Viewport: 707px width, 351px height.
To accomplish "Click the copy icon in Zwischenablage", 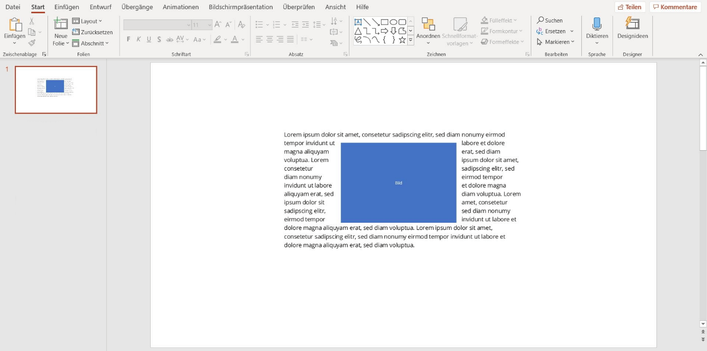I will pos(32,32).
